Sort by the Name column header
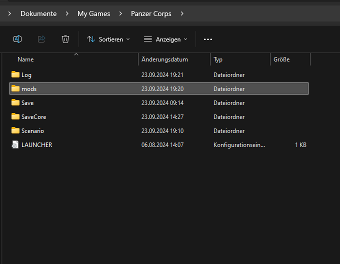 coord(25,59)
